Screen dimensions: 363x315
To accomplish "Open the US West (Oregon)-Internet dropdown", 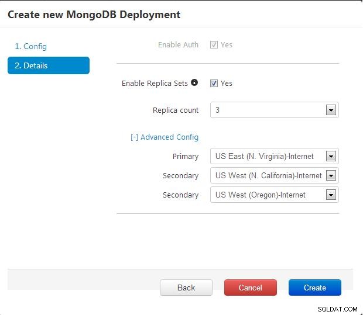I will [275, 195].
